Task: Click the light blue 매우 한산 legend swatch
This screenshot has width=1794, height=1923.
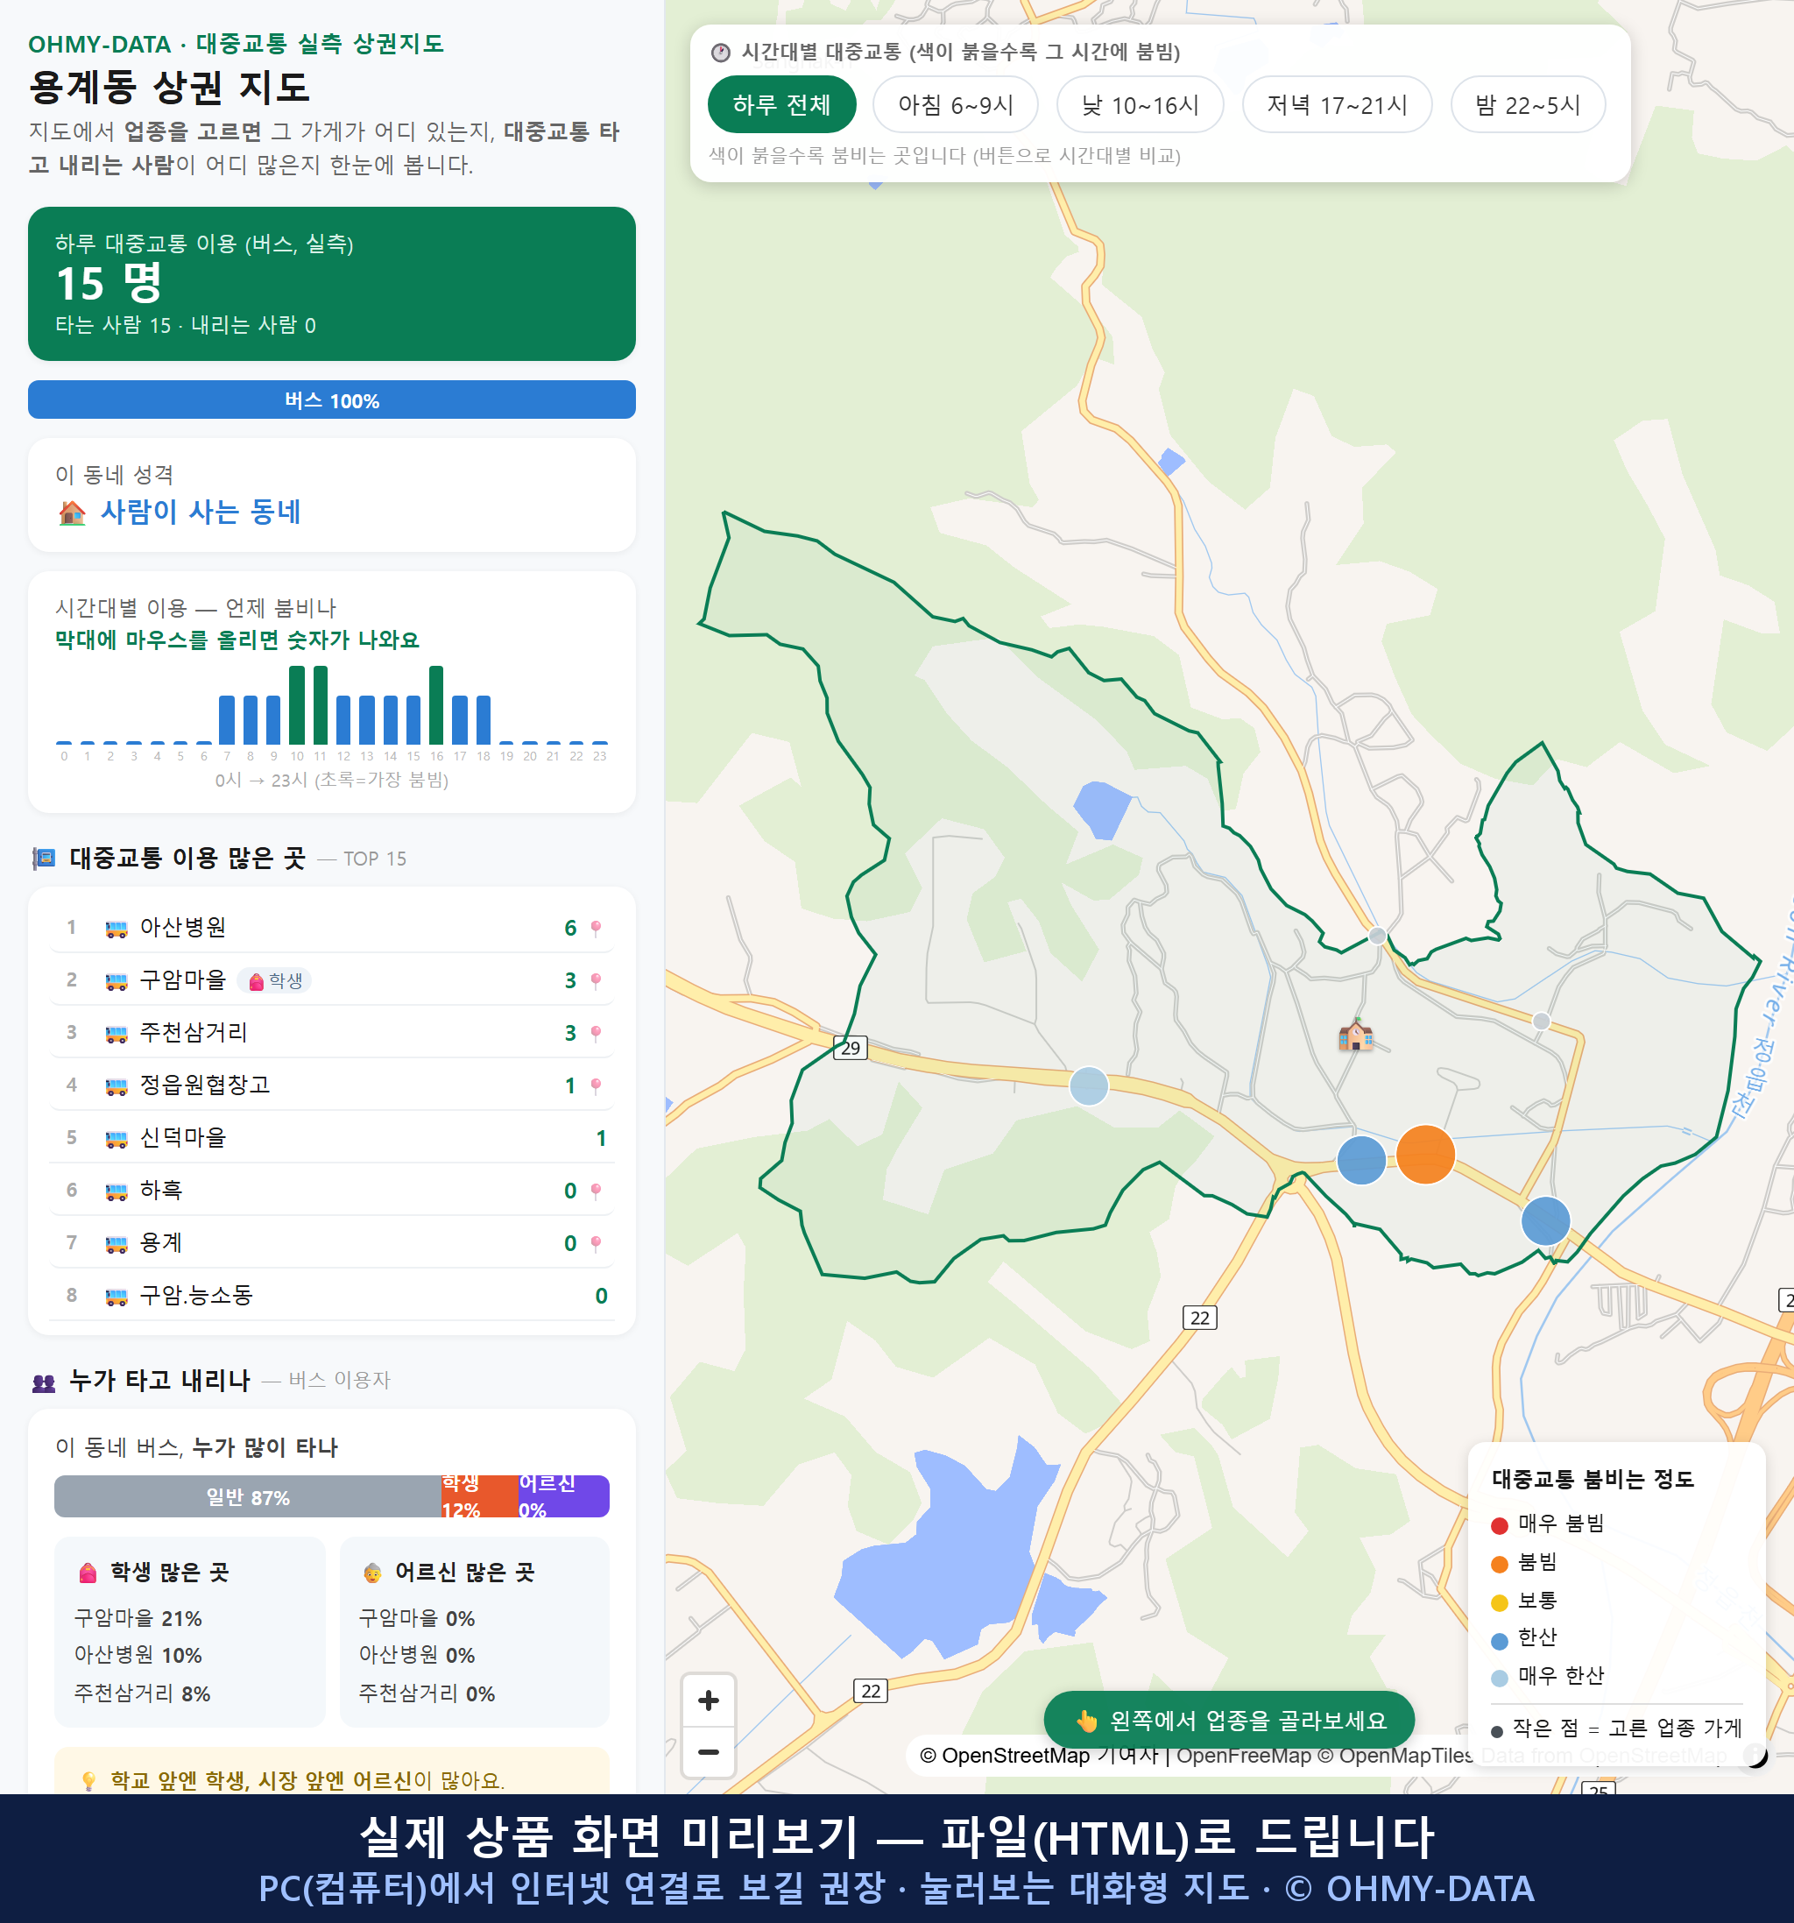Action: pyautogui.click(x=1500, y=1679)
